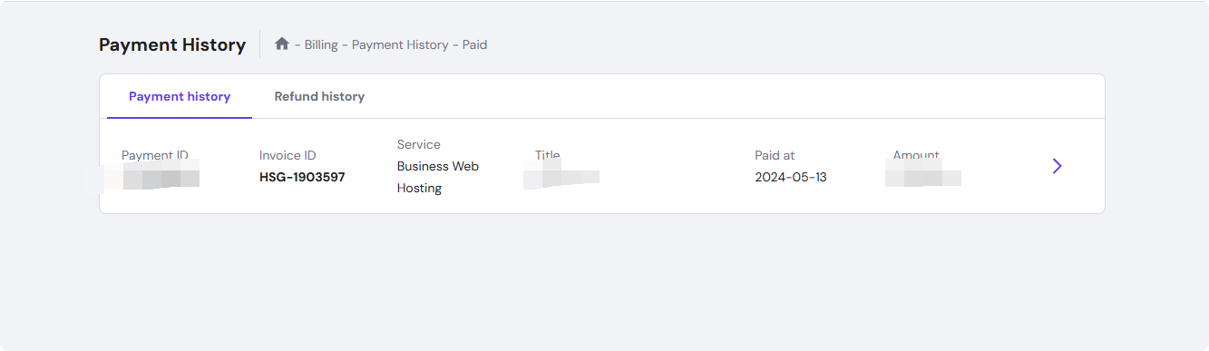Click Payment History breadcrumb link
Image resolution: width=1209 pixels, height=351 pixels.
(x=400, y=44)
